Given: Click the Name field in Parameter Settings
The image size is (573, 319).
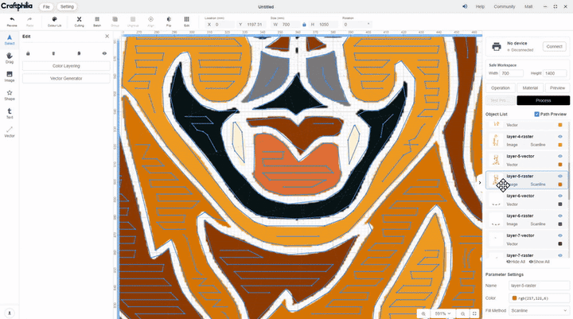Looking at the screenshot, I should tap(539, 286).
